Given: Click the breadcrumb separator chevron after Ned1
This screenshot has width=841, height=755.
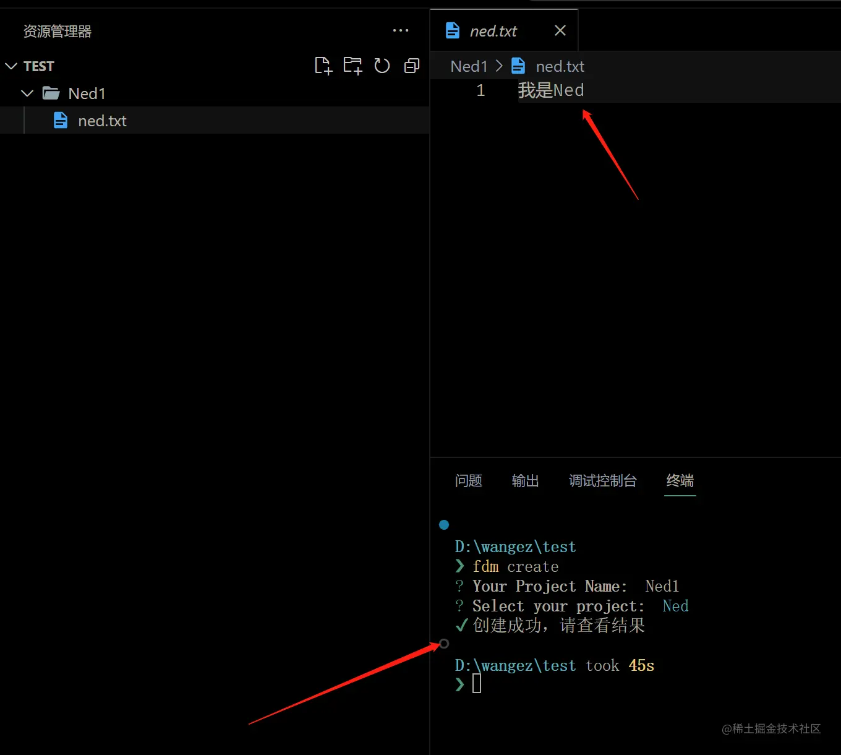Looking at the screenshot, I should pyautogui.click(x=500, y=66).
